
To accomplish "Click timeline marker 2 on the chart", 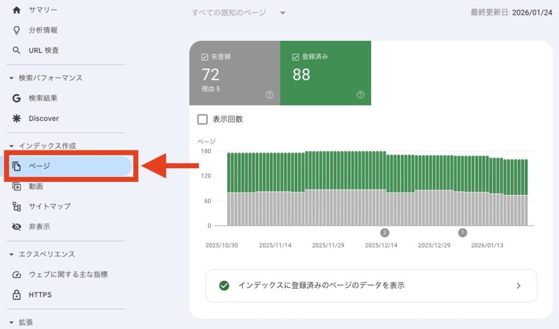I will coord(384,231).
